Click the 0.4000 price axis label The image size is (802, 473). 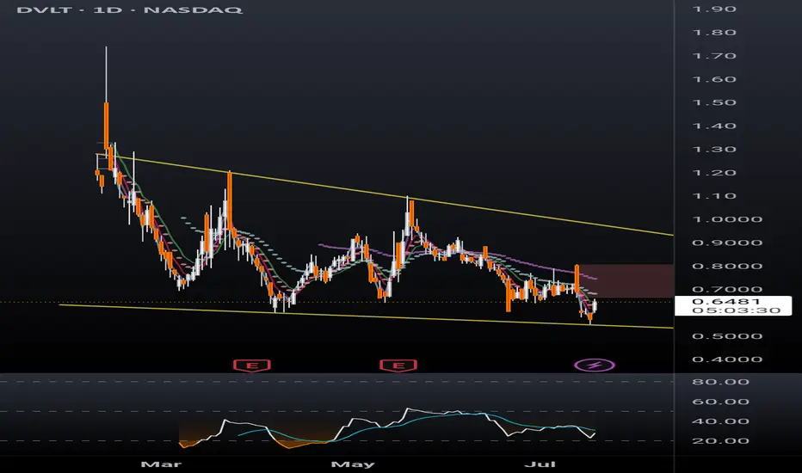pos(727,359)
